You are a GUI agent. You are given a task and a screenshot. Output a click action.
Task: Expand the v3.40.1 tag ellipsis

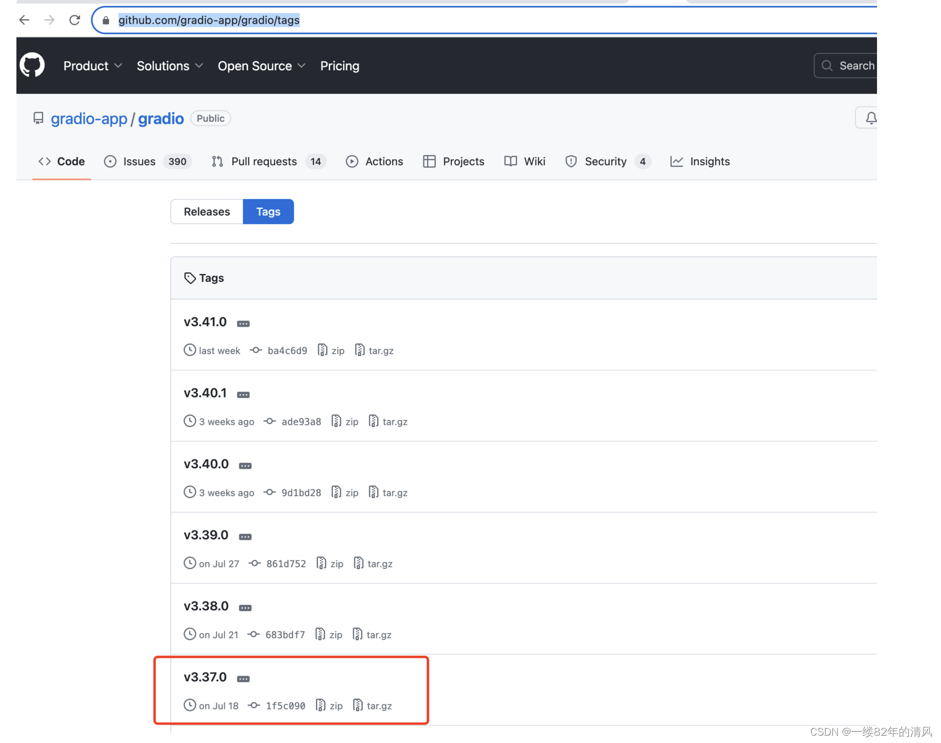tap(243, 394)
